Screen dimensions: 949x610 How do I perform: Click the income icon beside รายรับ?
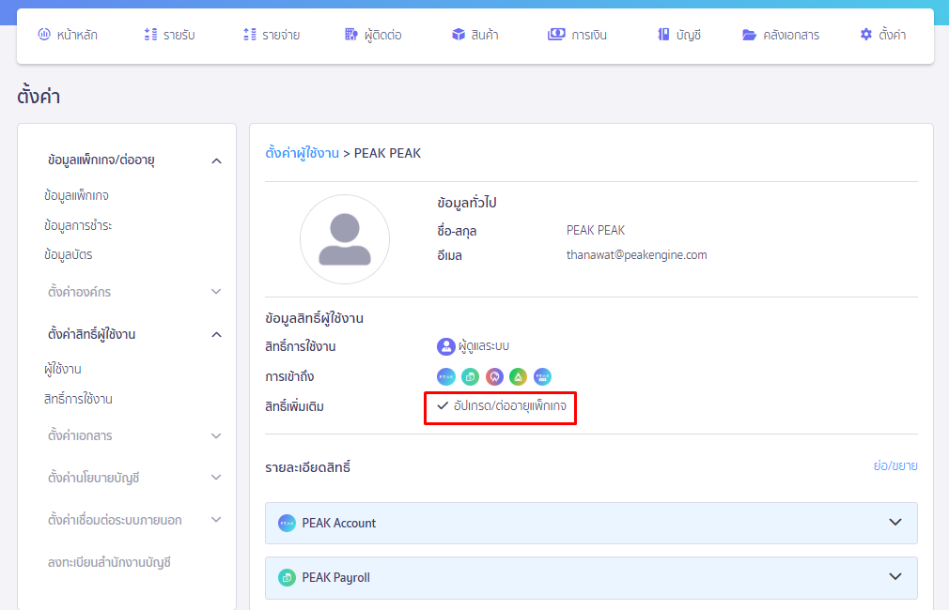(x=150, y=35)
